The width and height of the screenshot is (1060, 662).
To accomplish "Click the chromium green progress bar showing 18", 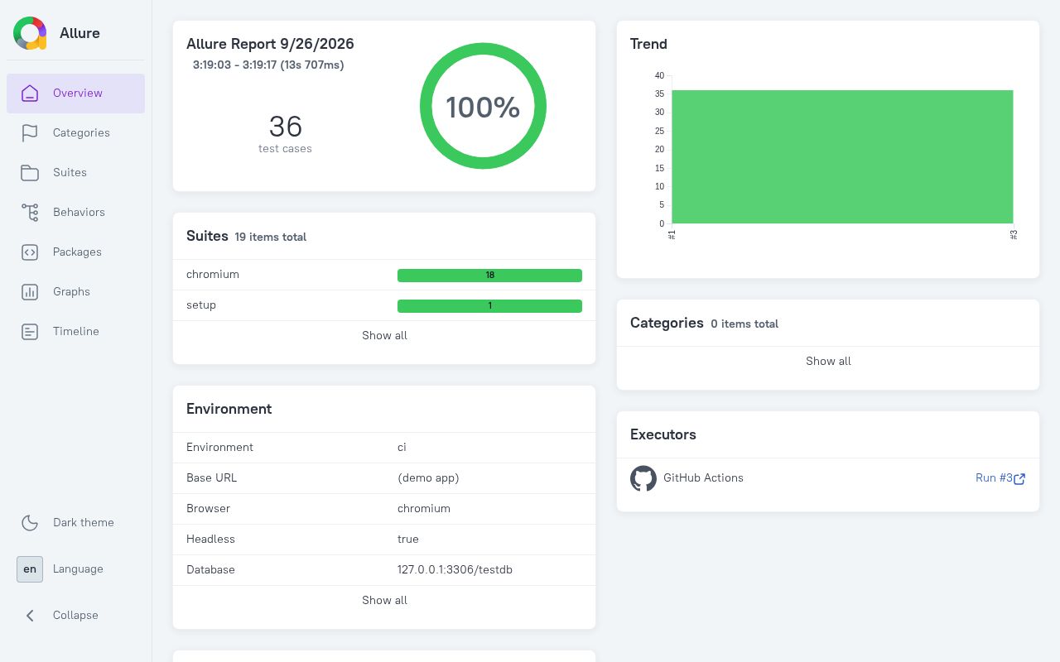I will (489, 276).
